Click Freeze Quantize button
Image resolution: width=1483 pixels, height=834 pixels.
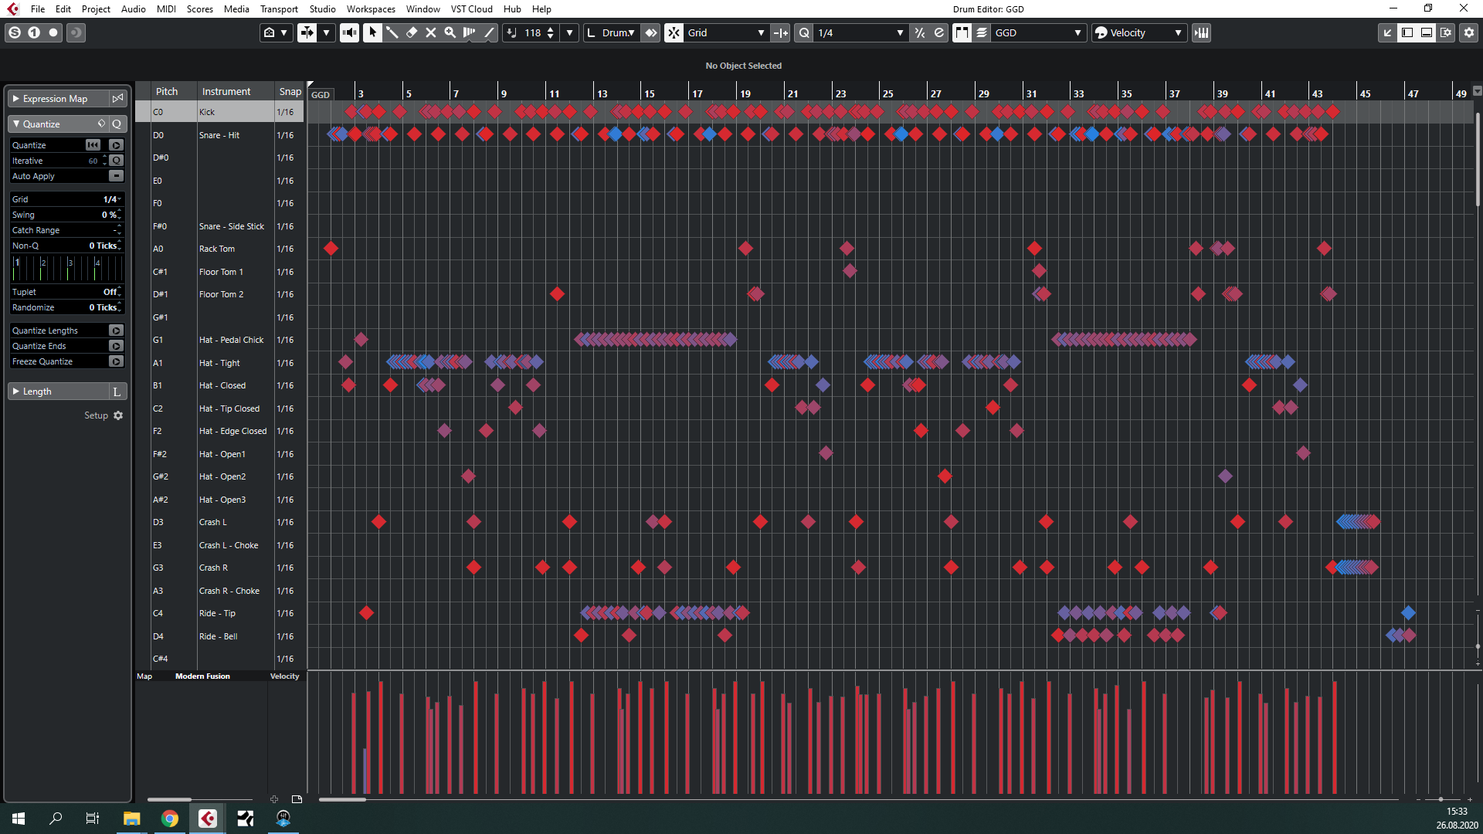116,361
